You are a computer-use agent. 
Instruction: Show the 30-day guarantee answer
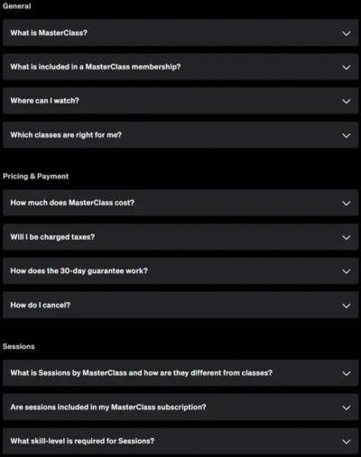[x=180, y=270]
